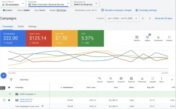This screenshot has height=109, width=176.
Task: Open the Campaign selector dropdown
Action: tap(48, 3)
